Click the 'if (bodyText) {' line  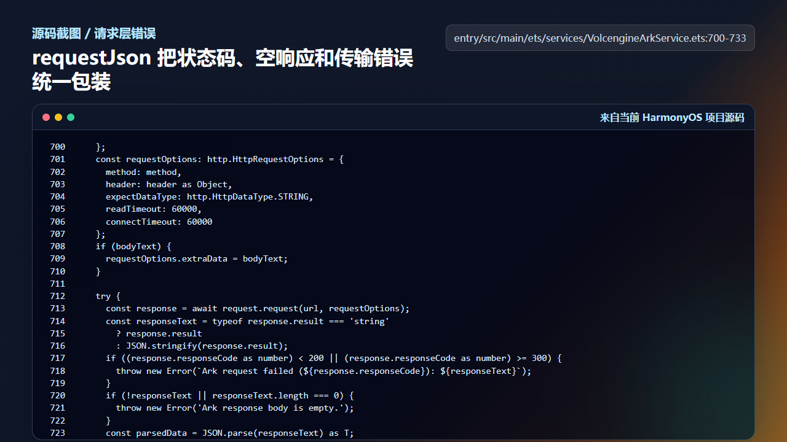(133, 246)
